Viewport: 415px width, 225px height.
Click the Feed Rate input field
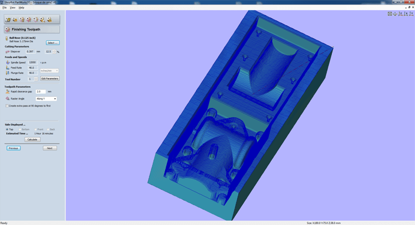33,68
